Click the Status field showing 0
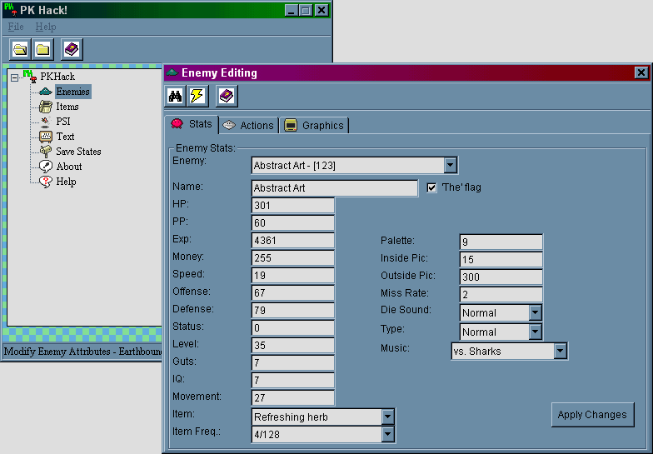Viewport: 653px width, 454px height. [293, 328]
